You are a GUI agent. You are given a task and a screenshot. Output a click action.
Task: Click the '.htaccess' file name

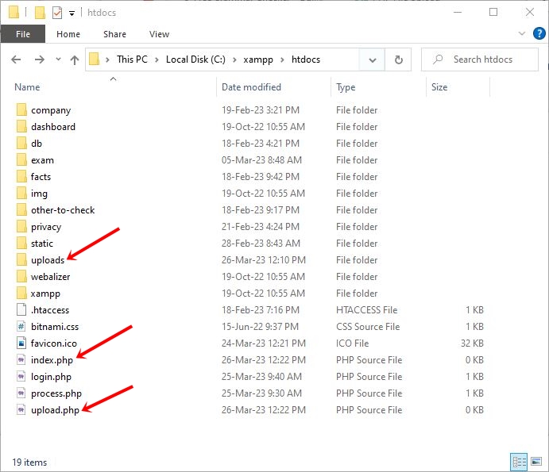click(50, 310)
